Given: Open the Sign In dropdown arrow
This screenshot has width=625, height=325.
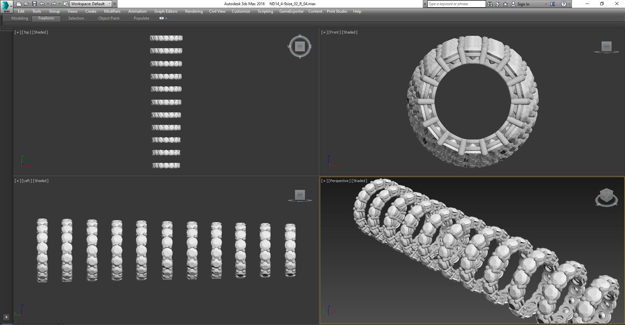Looking at the screenshot, I should tap(546, 4).
